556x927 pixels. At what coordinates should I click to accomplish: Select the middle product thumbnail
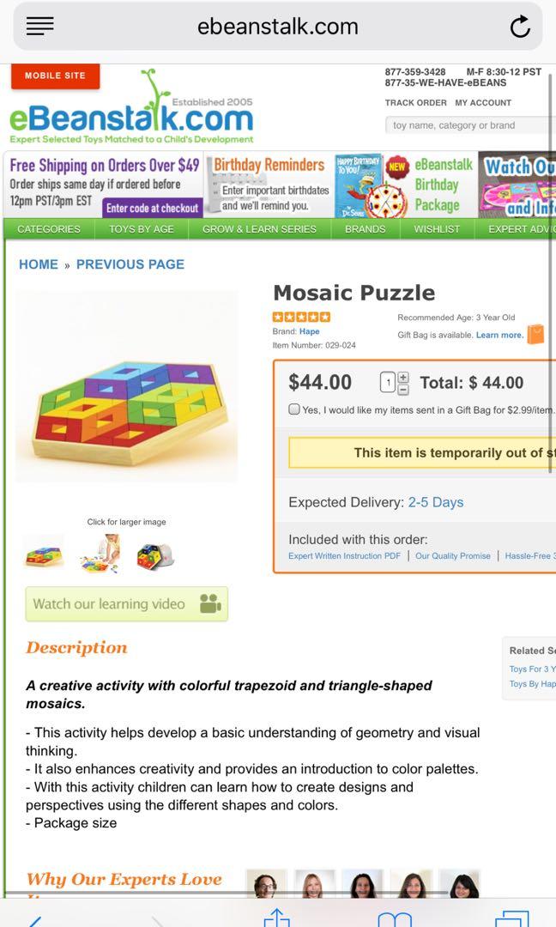coord(100,553)
